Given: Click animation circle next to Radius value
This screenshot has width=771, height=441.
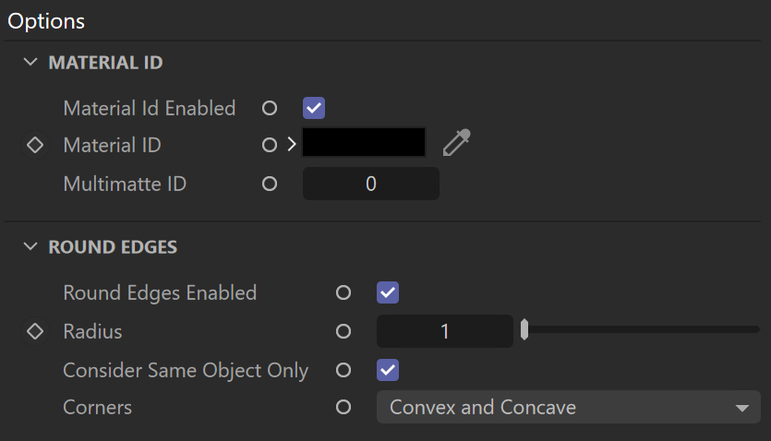Looking at the screenshot, I should 343,331.
